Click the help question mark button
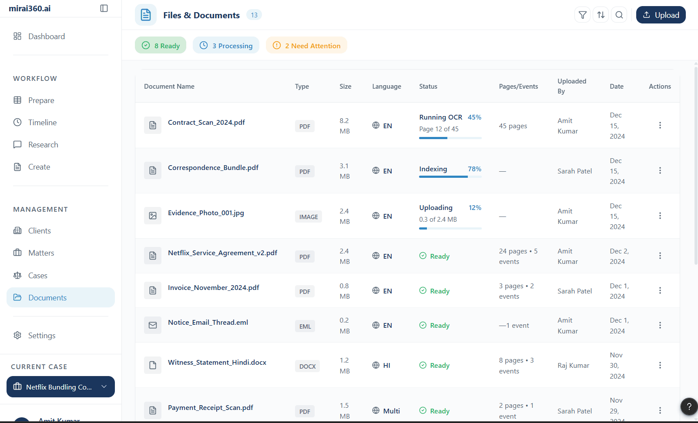The width and height of the screenshot is (698, 423). [x=688, y=406]
